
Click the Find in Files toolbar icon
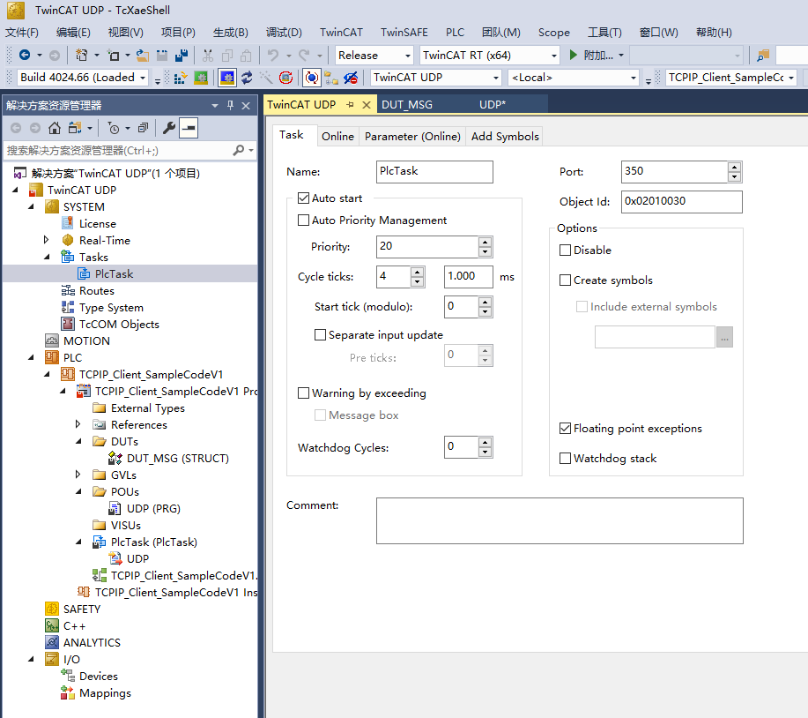[763, 55]
